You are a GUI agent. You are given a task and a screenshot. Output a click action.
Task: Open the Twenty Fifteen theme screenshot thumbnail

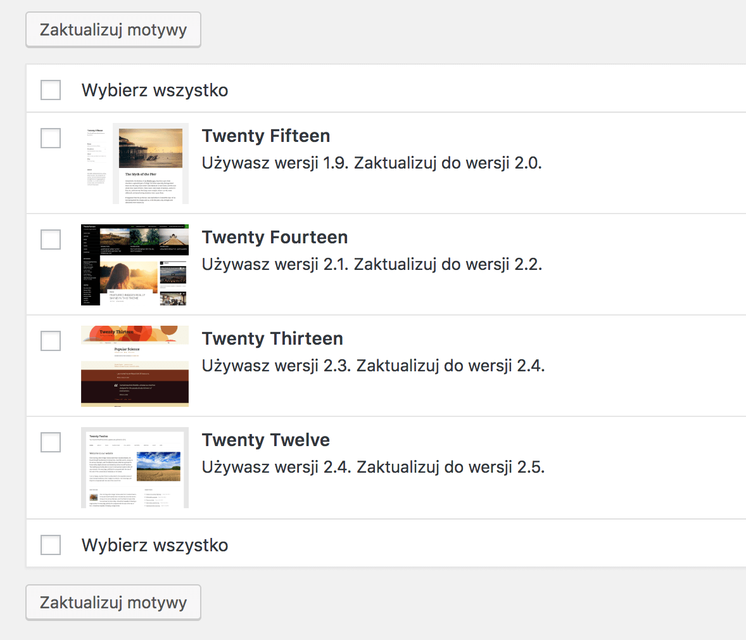point(135,163)
